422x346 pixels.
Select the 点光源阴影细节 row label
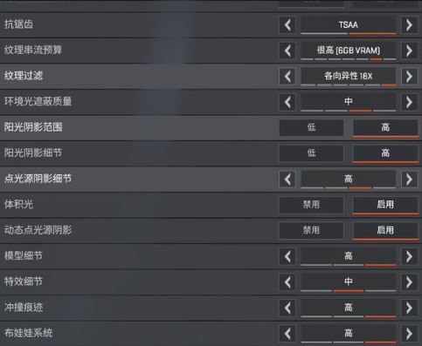tap(38, 179)
